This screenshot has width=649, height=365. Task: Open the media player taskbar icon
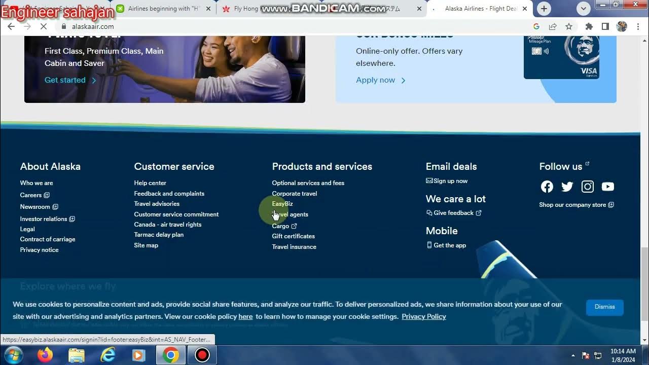[138, 355]
